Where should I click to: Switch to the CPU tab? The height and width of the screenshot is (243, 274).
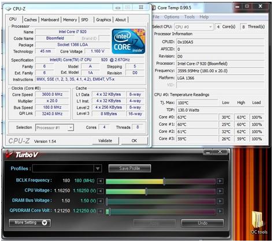point(13,19)
